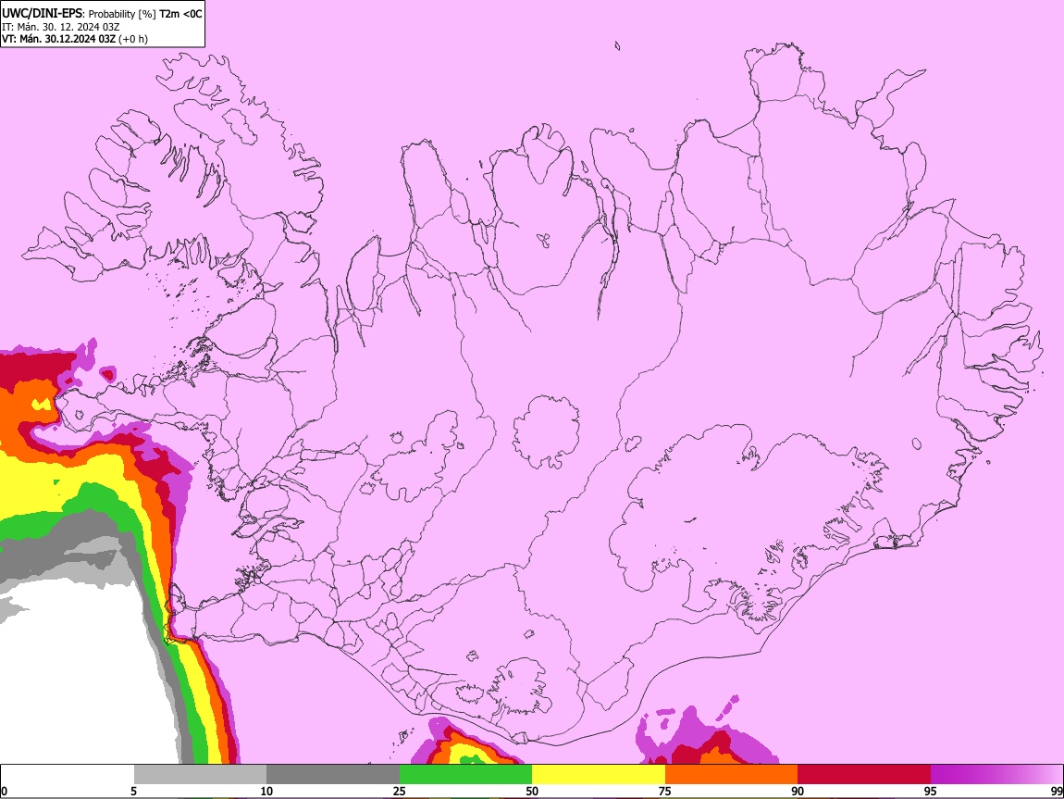The image size is (1064, 799).
Task: Click the legend tick label '5'
Action: (x=133, y=792)
